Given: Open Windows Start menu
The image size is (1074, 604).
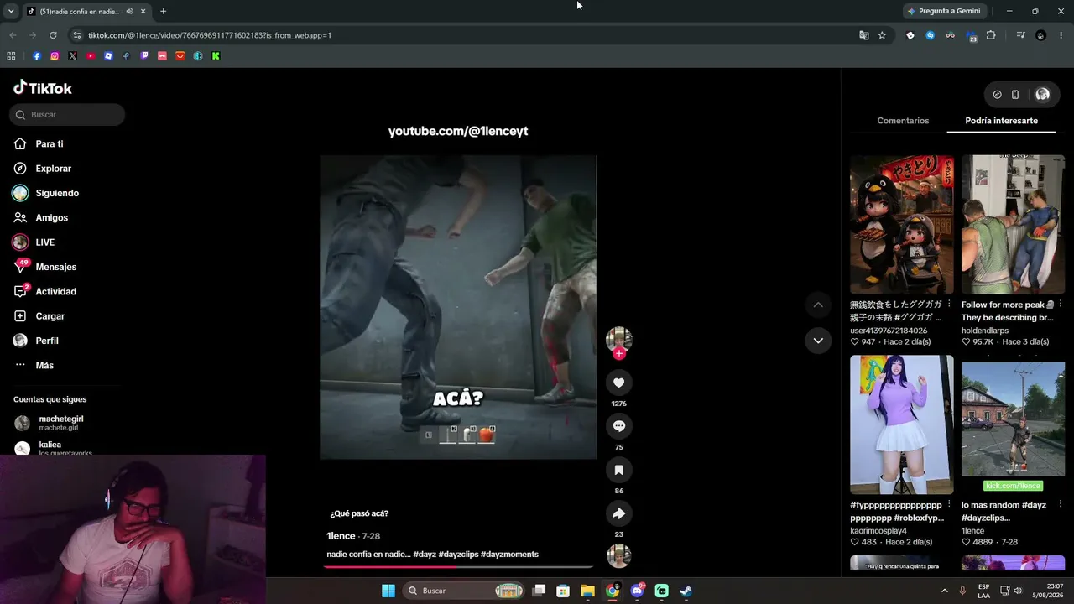Looking at the screenshot, I should (388, 591).
